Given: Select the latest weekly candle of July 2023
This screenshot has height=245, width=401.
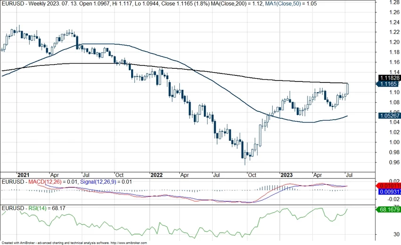Looking at the screenshot, I should (348, 88).
